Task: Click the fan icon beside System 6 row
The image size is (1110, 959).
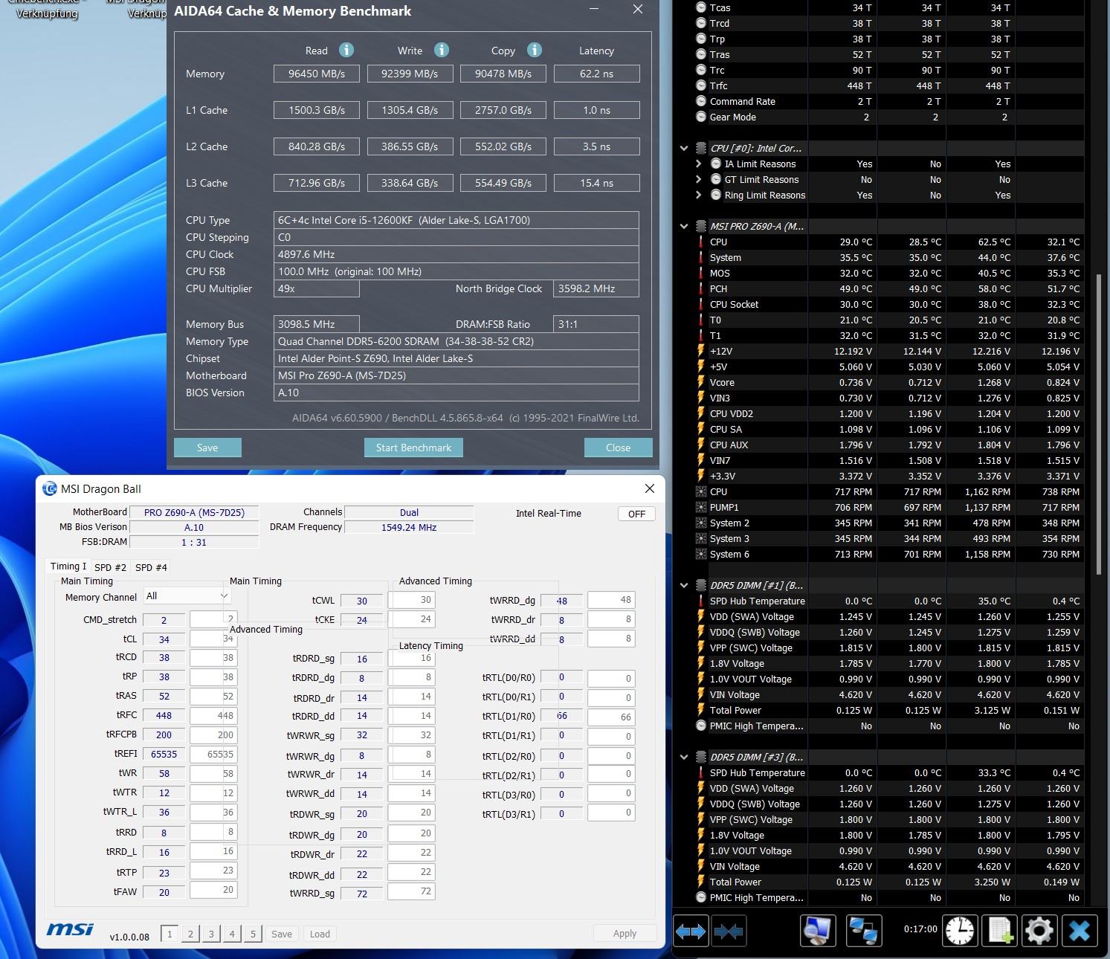Action: (700, 554)
